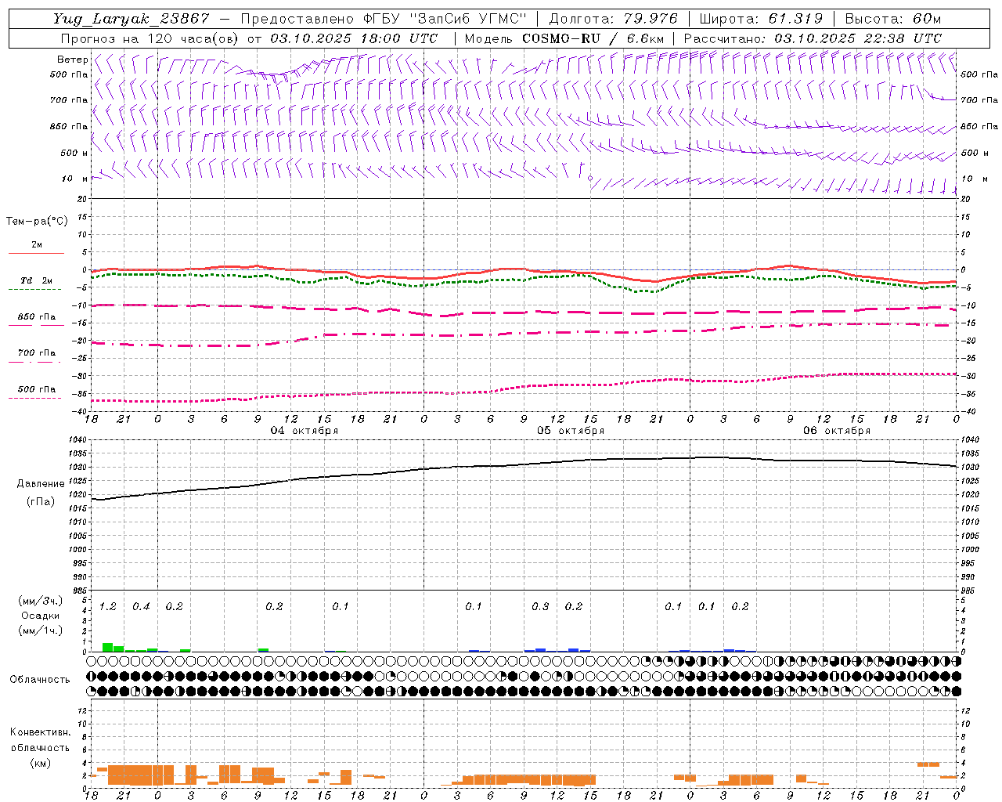Click the 10 м wind level label on the left

[x=75, y=179]
